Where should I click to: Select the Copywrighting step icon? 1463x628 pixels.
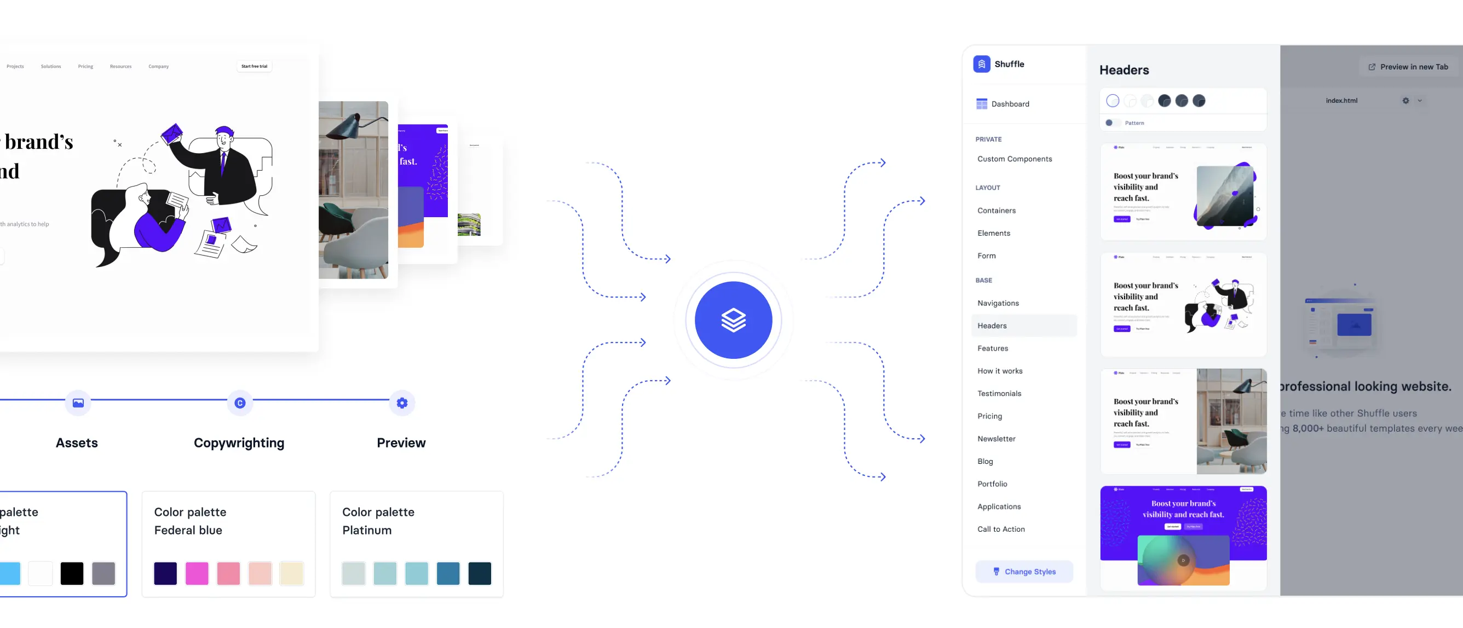coord(240,403)
